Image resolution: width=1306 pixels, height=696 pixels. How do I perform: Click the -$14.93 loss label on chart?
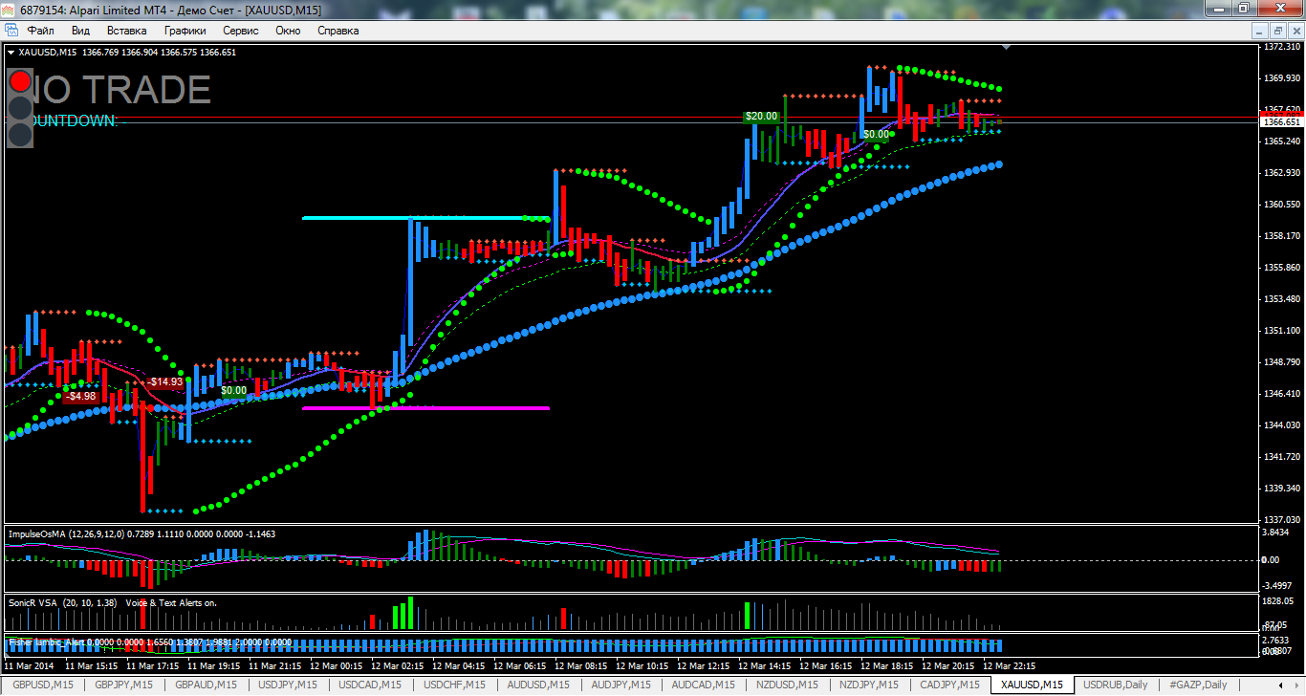(164, 381)
